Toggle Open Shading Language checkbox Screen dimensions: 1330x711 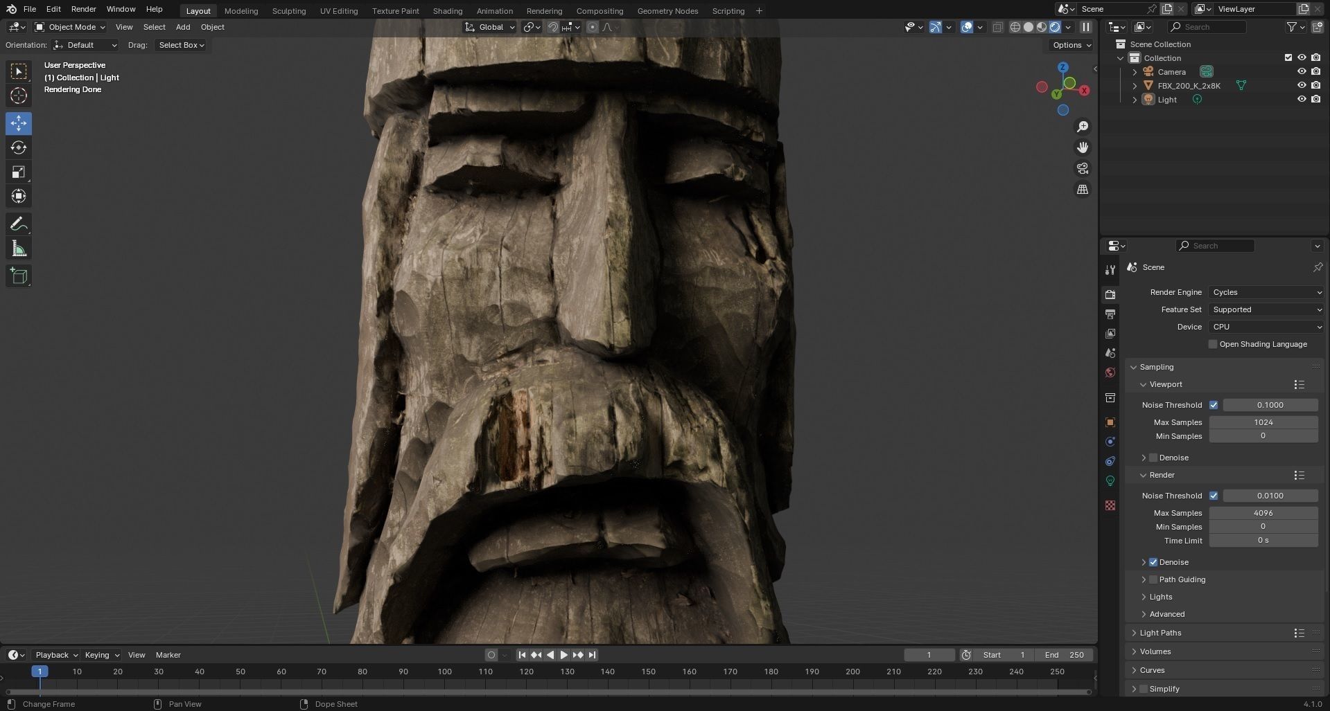(x=1213, y=344)
